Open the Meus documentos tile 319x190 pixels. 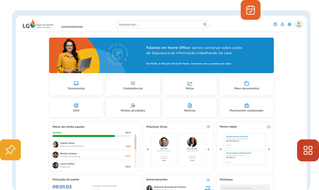click(246, 85)
